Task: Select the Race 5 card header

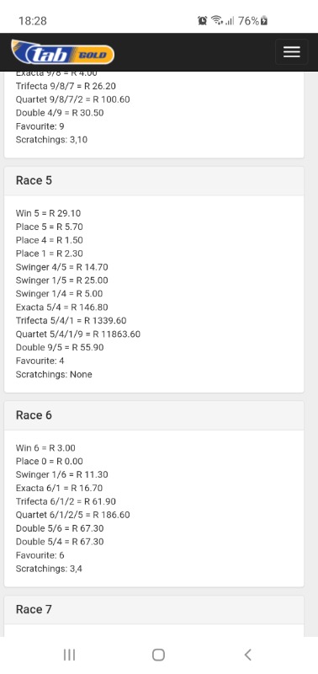Action: [154, 181]
